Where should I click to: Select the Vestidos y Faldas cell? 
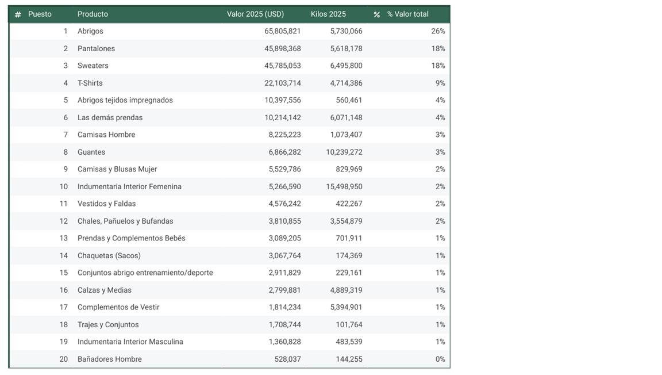tap(107, 204)
